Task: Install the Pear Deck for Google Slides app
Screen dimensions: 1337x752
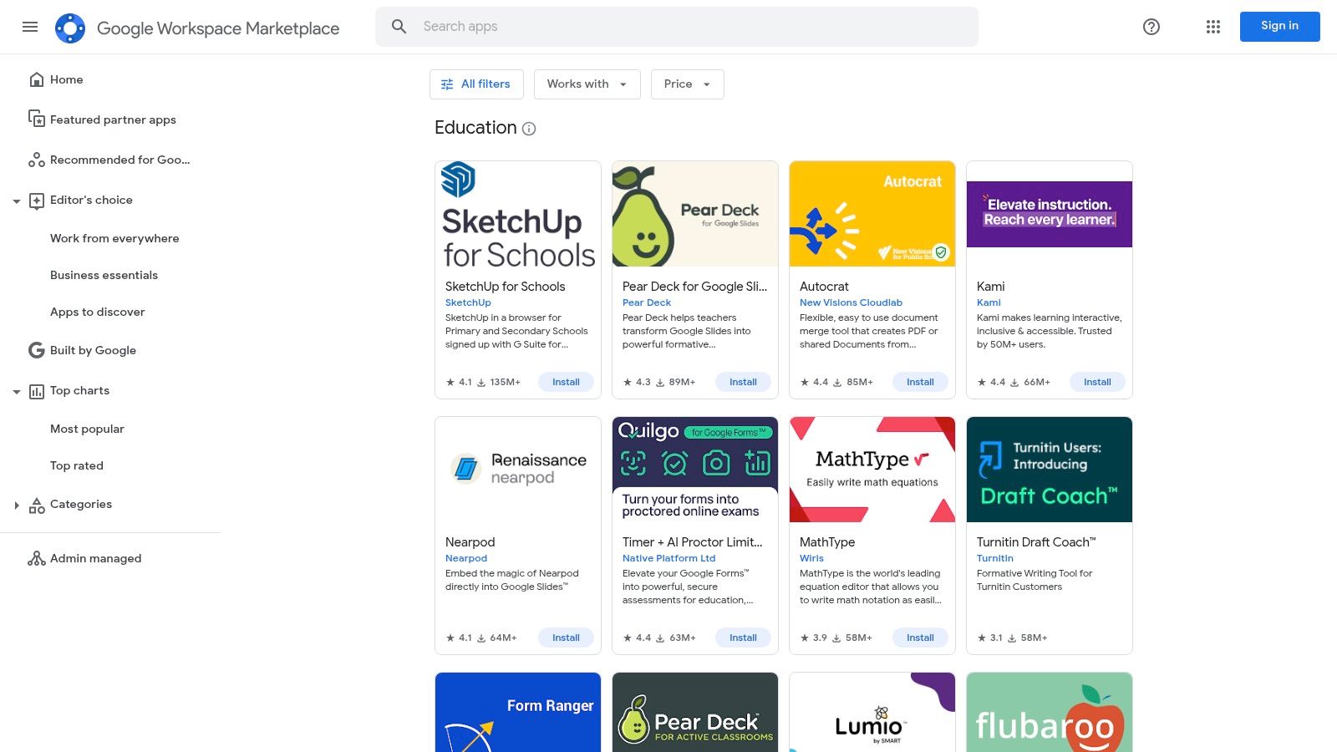Action: (743, 382)
